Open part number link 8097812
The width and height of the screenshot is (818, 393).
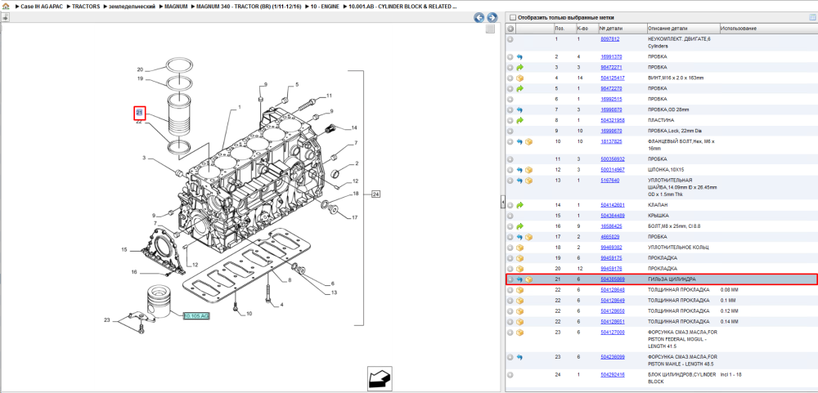pyautogui.click(x=610, y=39)
